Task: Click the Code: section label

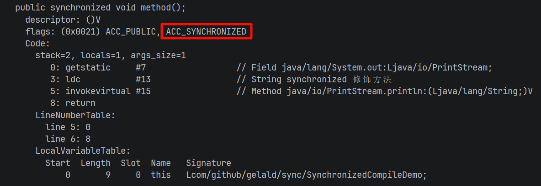Action: [37, 44]
